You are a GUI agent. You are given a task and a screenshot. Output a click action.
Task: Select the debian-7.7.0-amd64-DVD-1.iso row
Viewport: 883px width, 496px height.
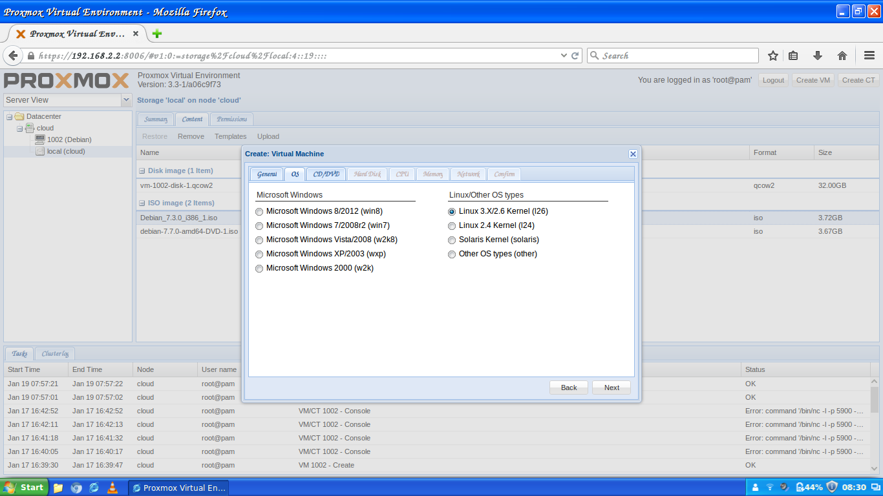coord(507,231)
